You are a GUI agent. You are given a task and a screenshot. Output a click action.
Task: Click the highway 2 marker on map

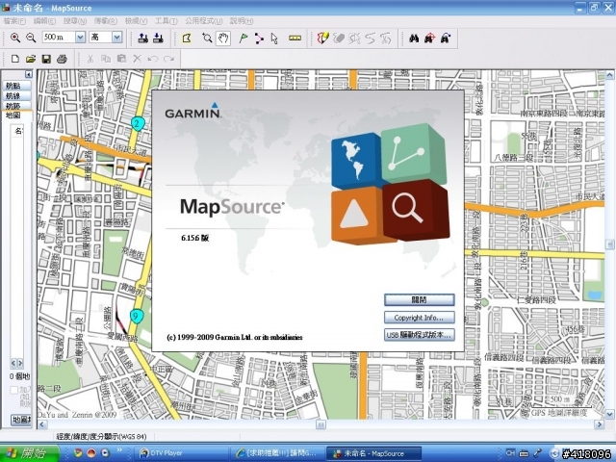[137, 124]
